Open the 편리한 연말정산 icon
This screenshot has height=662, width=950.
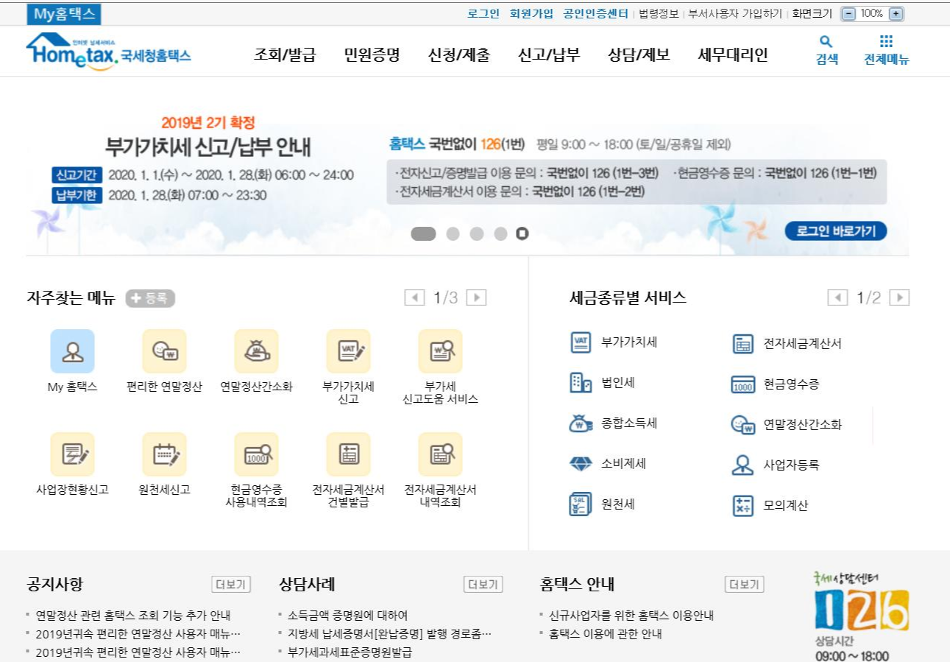[164, 351]
